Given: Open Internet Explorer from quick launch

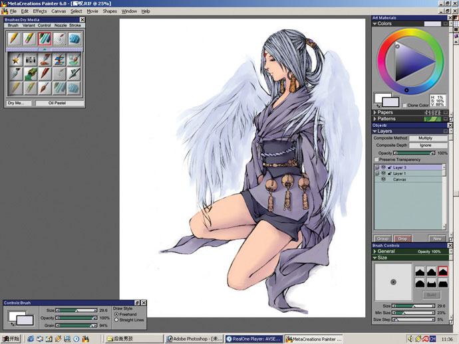Looking at the screenshot, I should (31, 339).
